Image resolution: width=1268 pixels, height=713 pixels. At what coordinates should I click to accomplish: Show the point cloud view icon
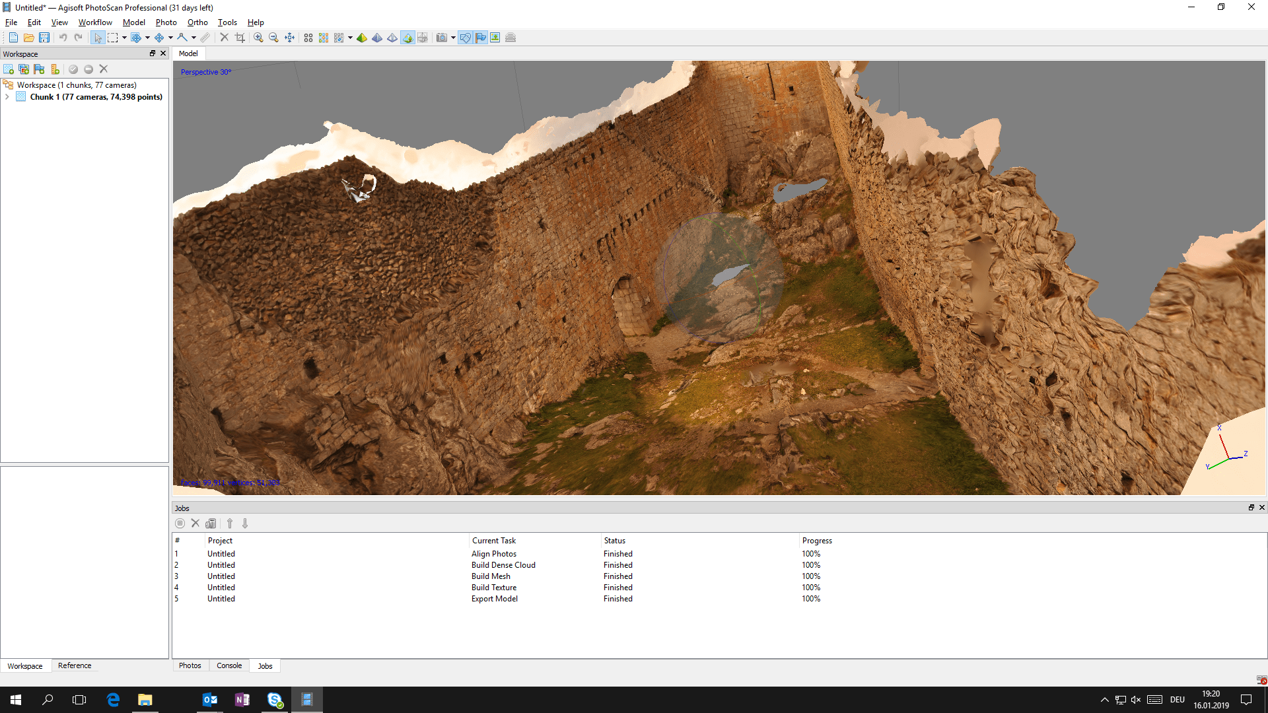[x=308, y=38]
